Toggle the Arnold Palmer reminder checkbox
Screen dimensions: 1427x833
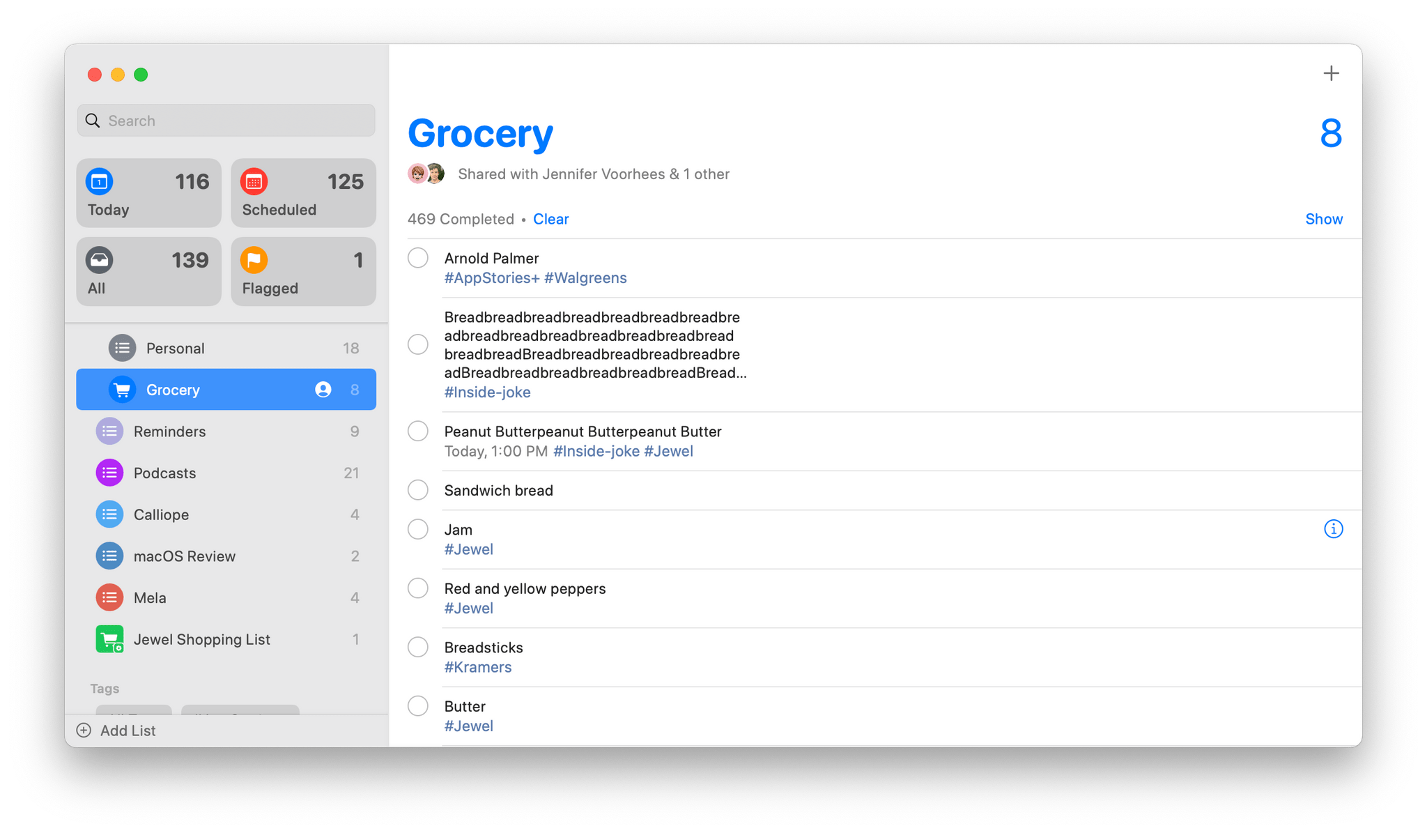[421, 258]
